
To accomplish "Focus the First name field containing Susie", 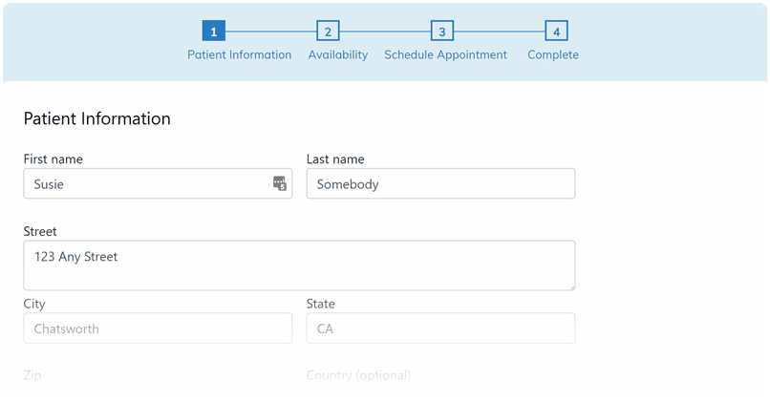I will 158,183.
